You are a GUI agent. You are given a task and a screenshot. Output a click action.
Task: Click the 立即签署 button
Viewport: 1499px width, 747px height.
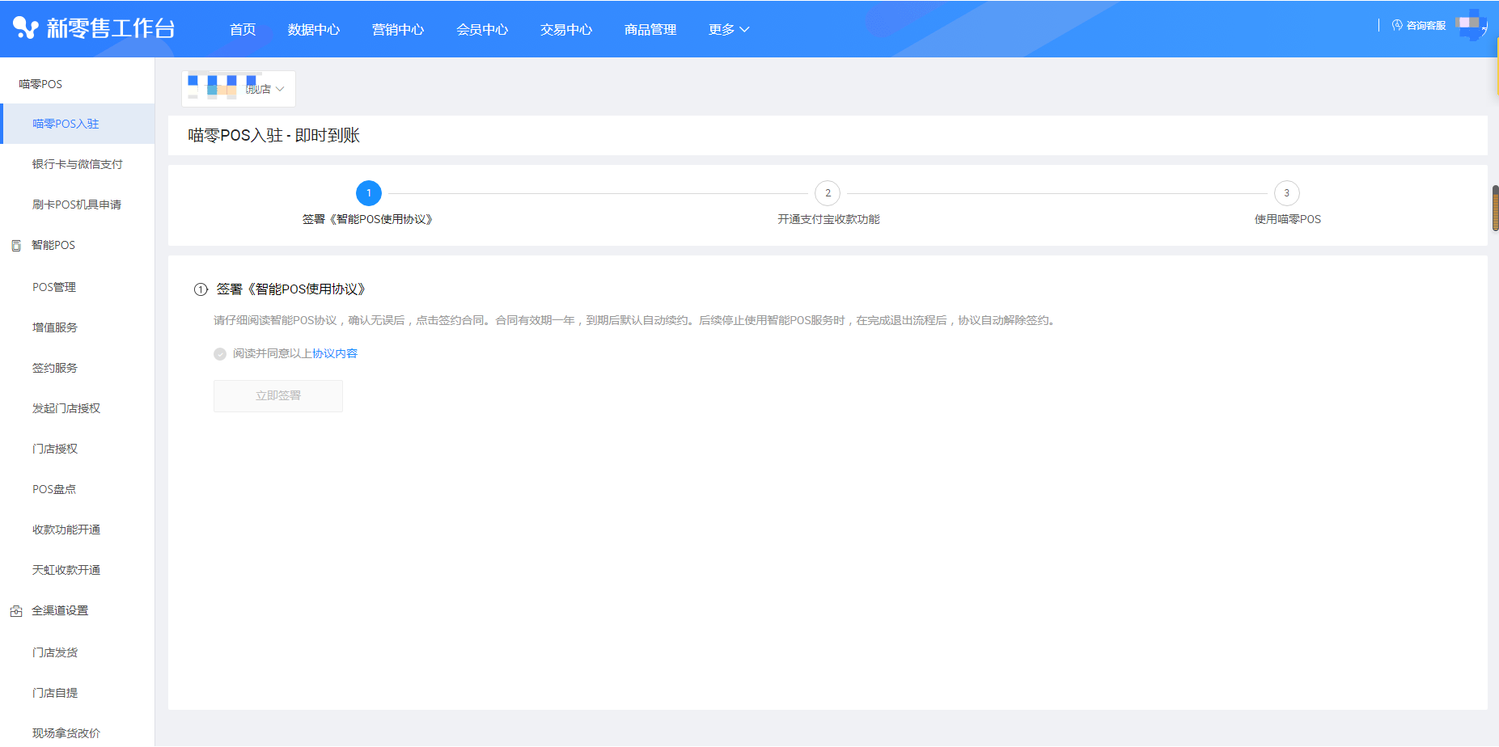[x=278, y=396]
